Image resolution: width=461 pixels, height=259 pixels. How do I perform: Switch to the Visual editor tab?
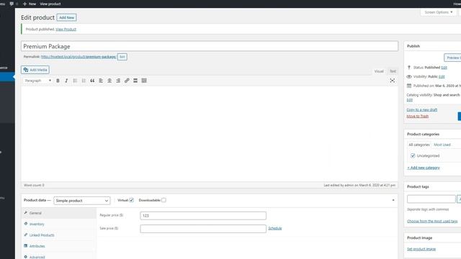pos(379,71)
